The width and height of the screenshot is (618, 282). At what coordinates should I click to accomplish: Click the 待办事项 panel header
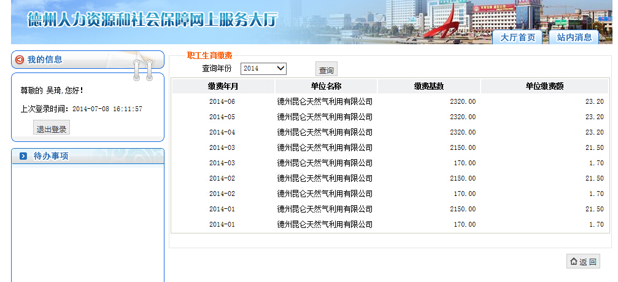click(88, 156)
